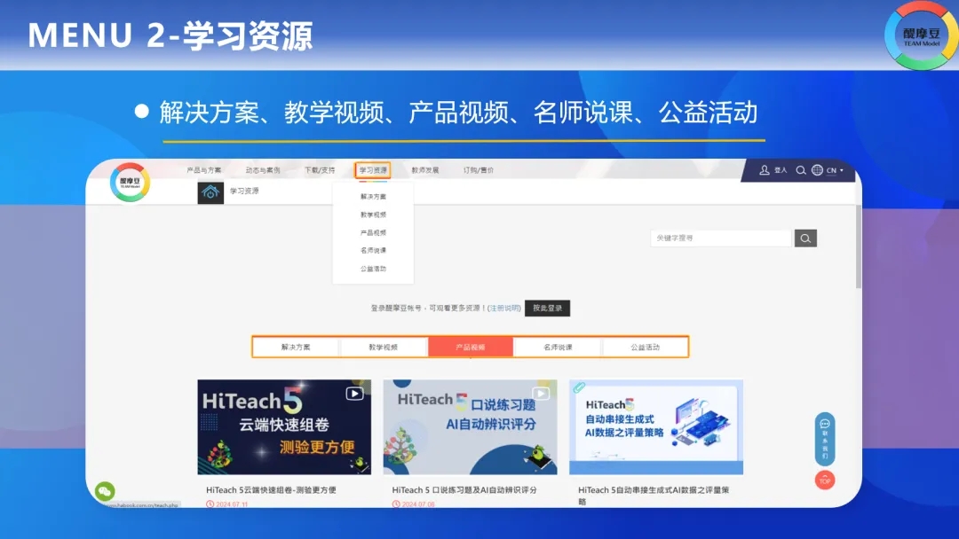
Task: Open the 注册说明 link
Action: pyautogui.click(x=504, y=309)
